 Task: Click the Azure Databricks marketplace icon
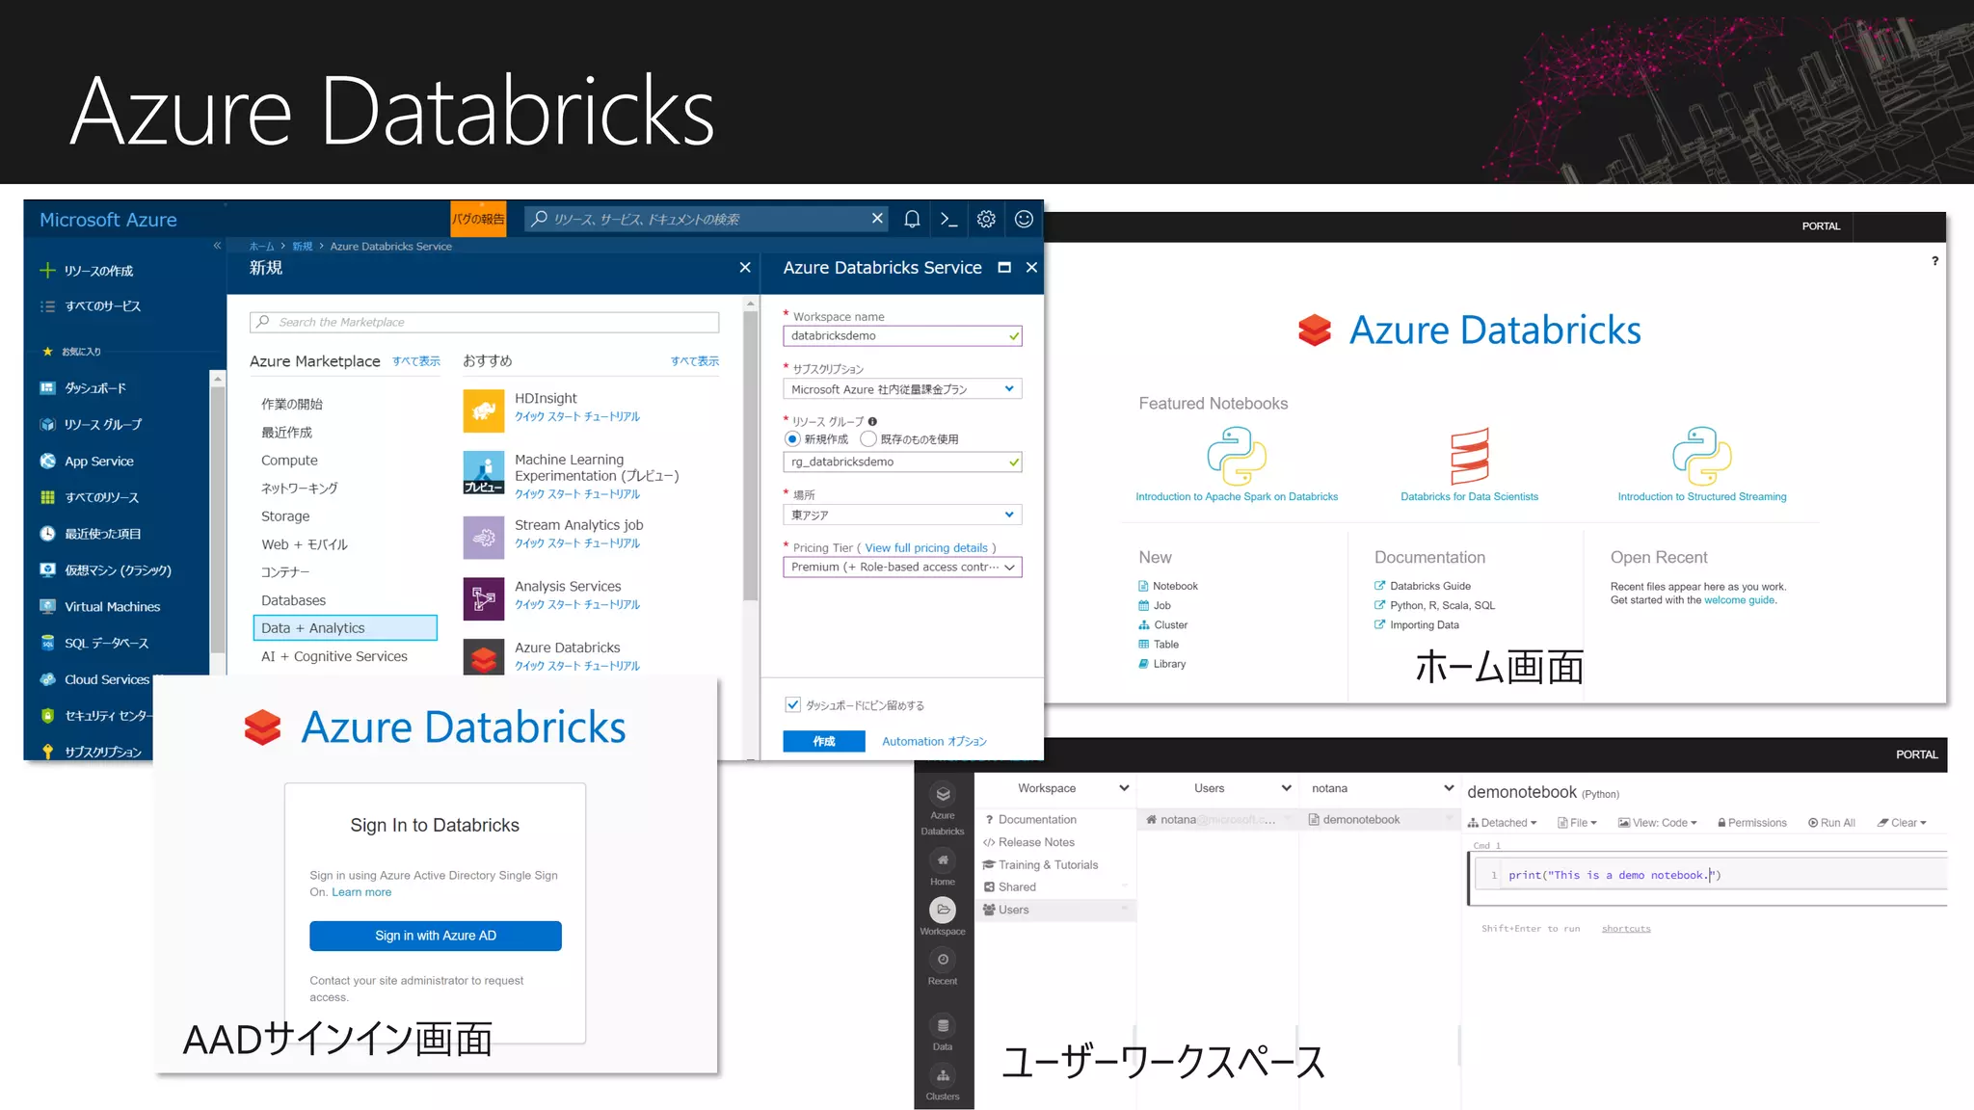coord(484,657)
